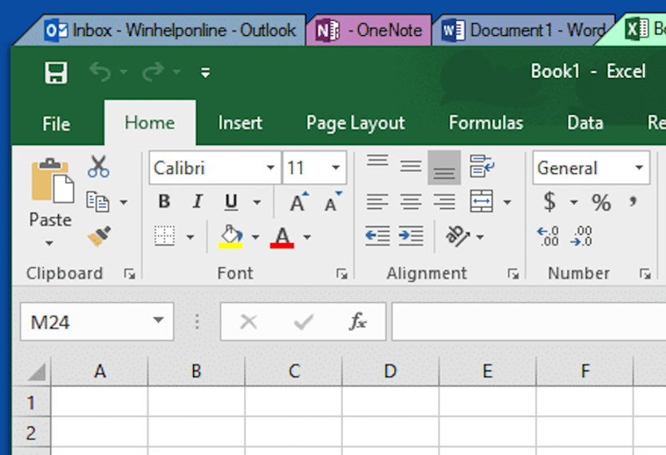
Task: Open the font size 11 dropdown
Action: tap(336, 167)
